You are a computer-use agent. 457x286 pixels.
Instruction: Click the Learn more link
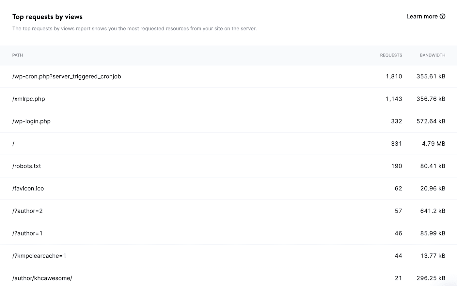(x=422, y=16)
